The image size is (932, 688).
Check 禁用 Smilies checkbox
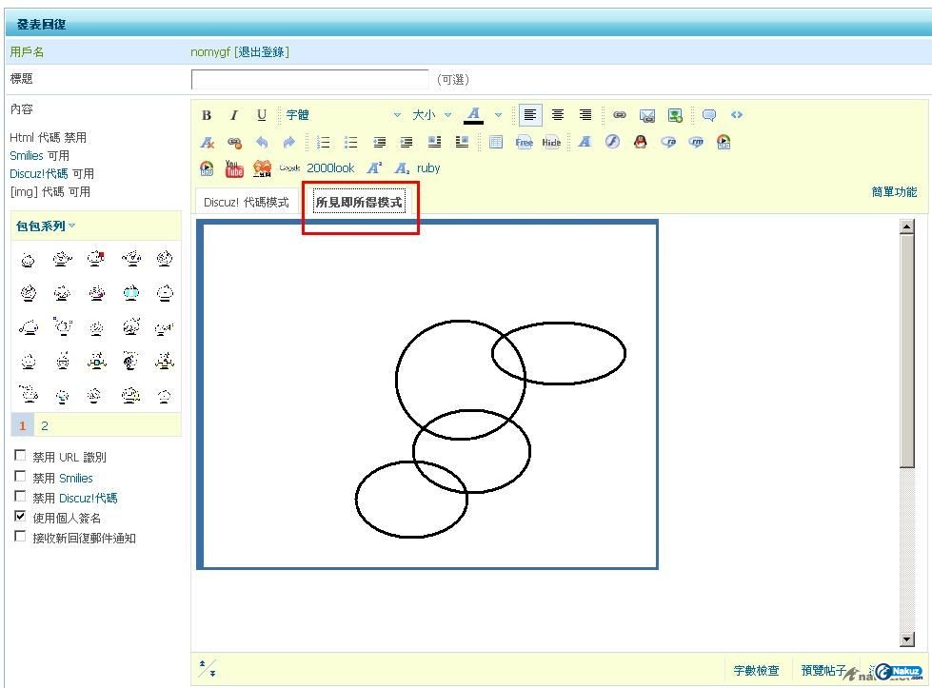click(20, 476)
